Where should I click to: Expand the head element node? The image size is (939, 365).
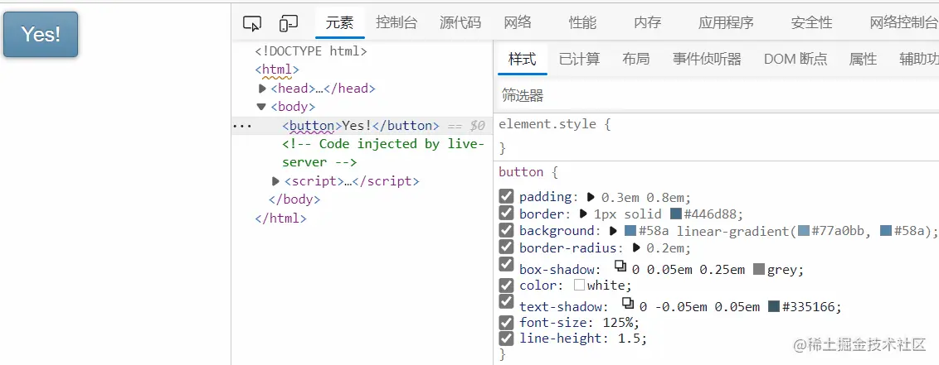pyautogui.click(x=263, y=89)
